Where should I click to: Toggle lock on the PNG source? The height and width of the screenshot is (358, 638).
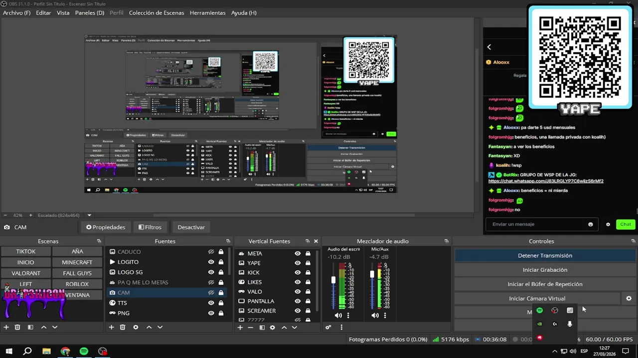click(x=221, y=313)
